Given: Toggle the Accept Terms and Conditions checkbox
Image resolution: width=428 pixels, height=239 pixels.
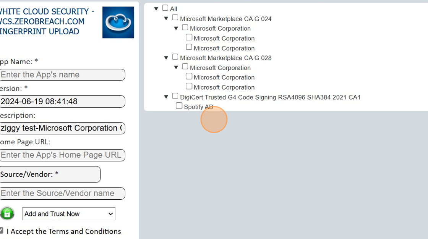Looking at the screenshot, I should [x=2, y=231].
